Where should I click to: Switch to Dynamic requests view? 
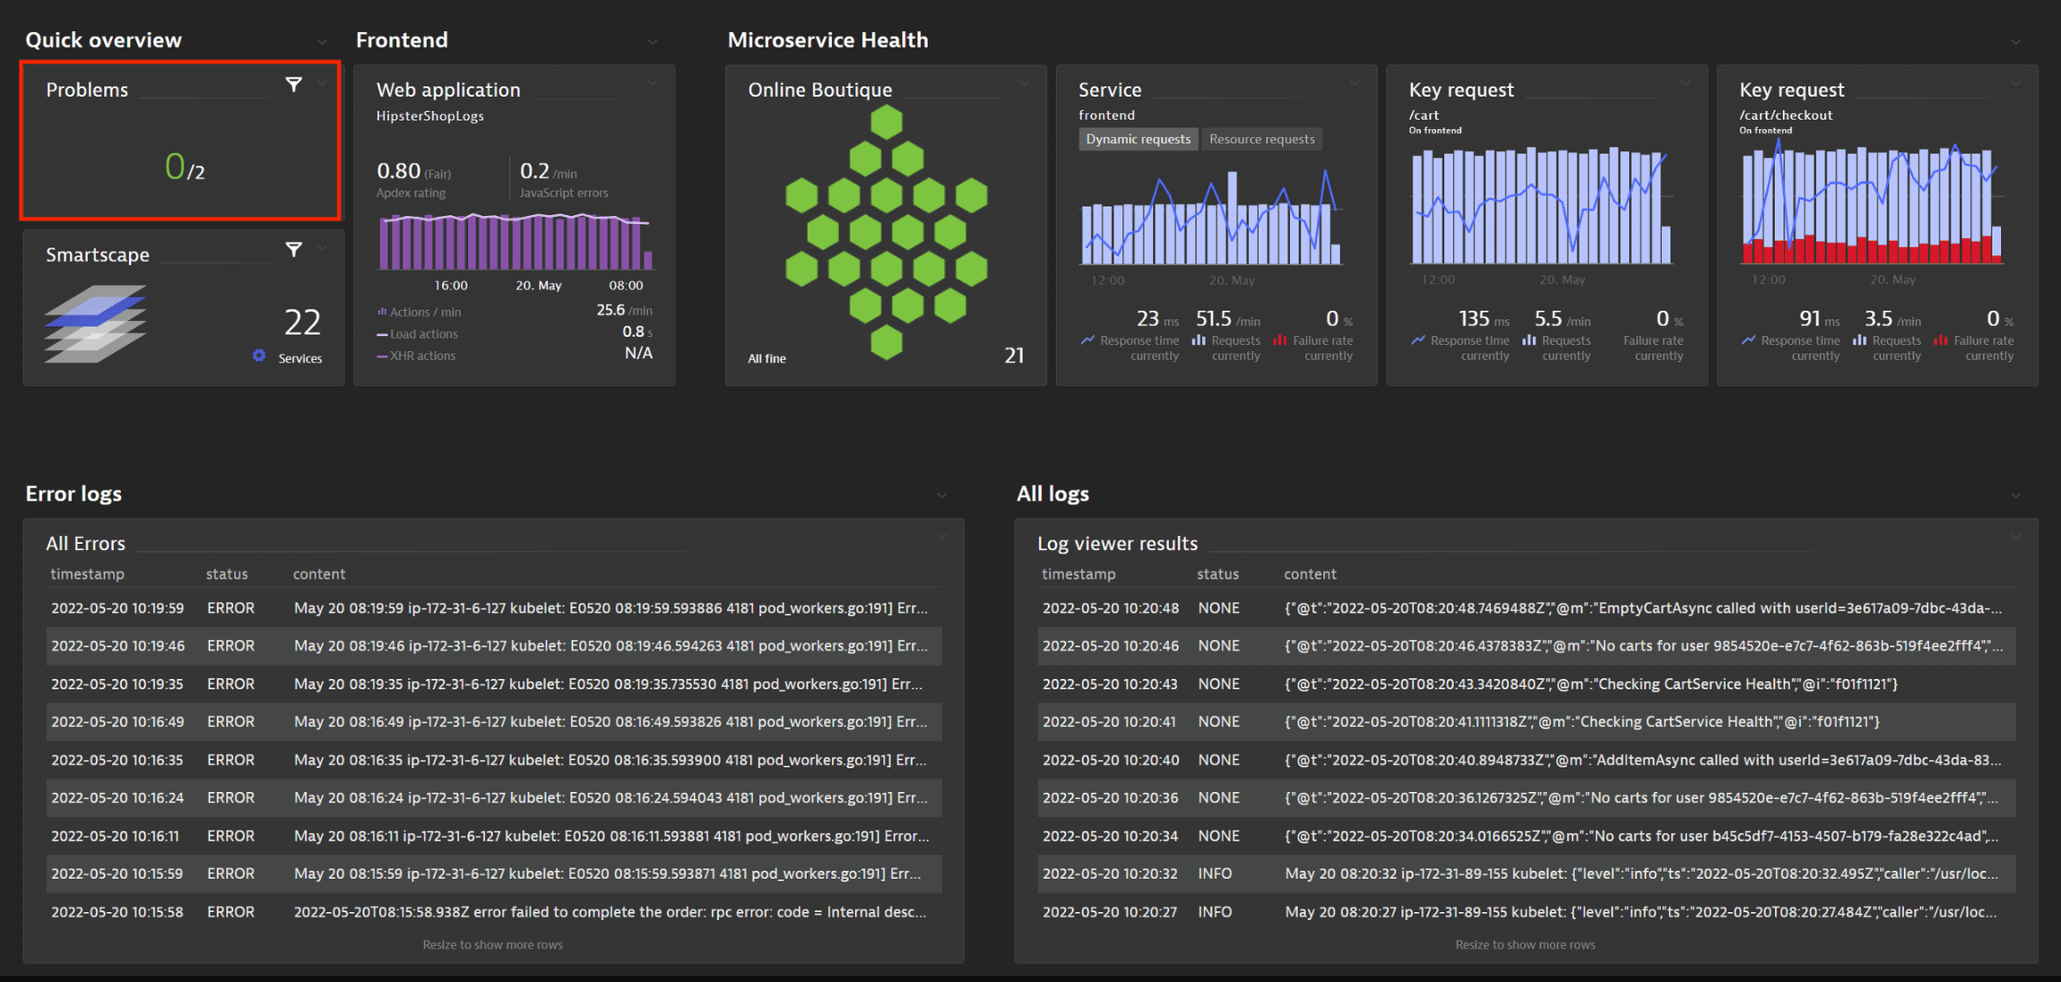1138,139
